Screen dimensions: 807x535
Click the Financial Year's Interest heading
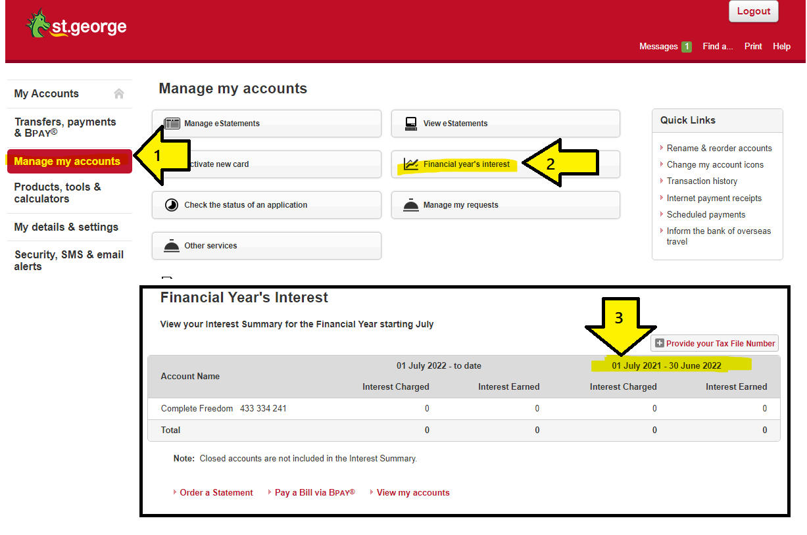tap(244, 298)
